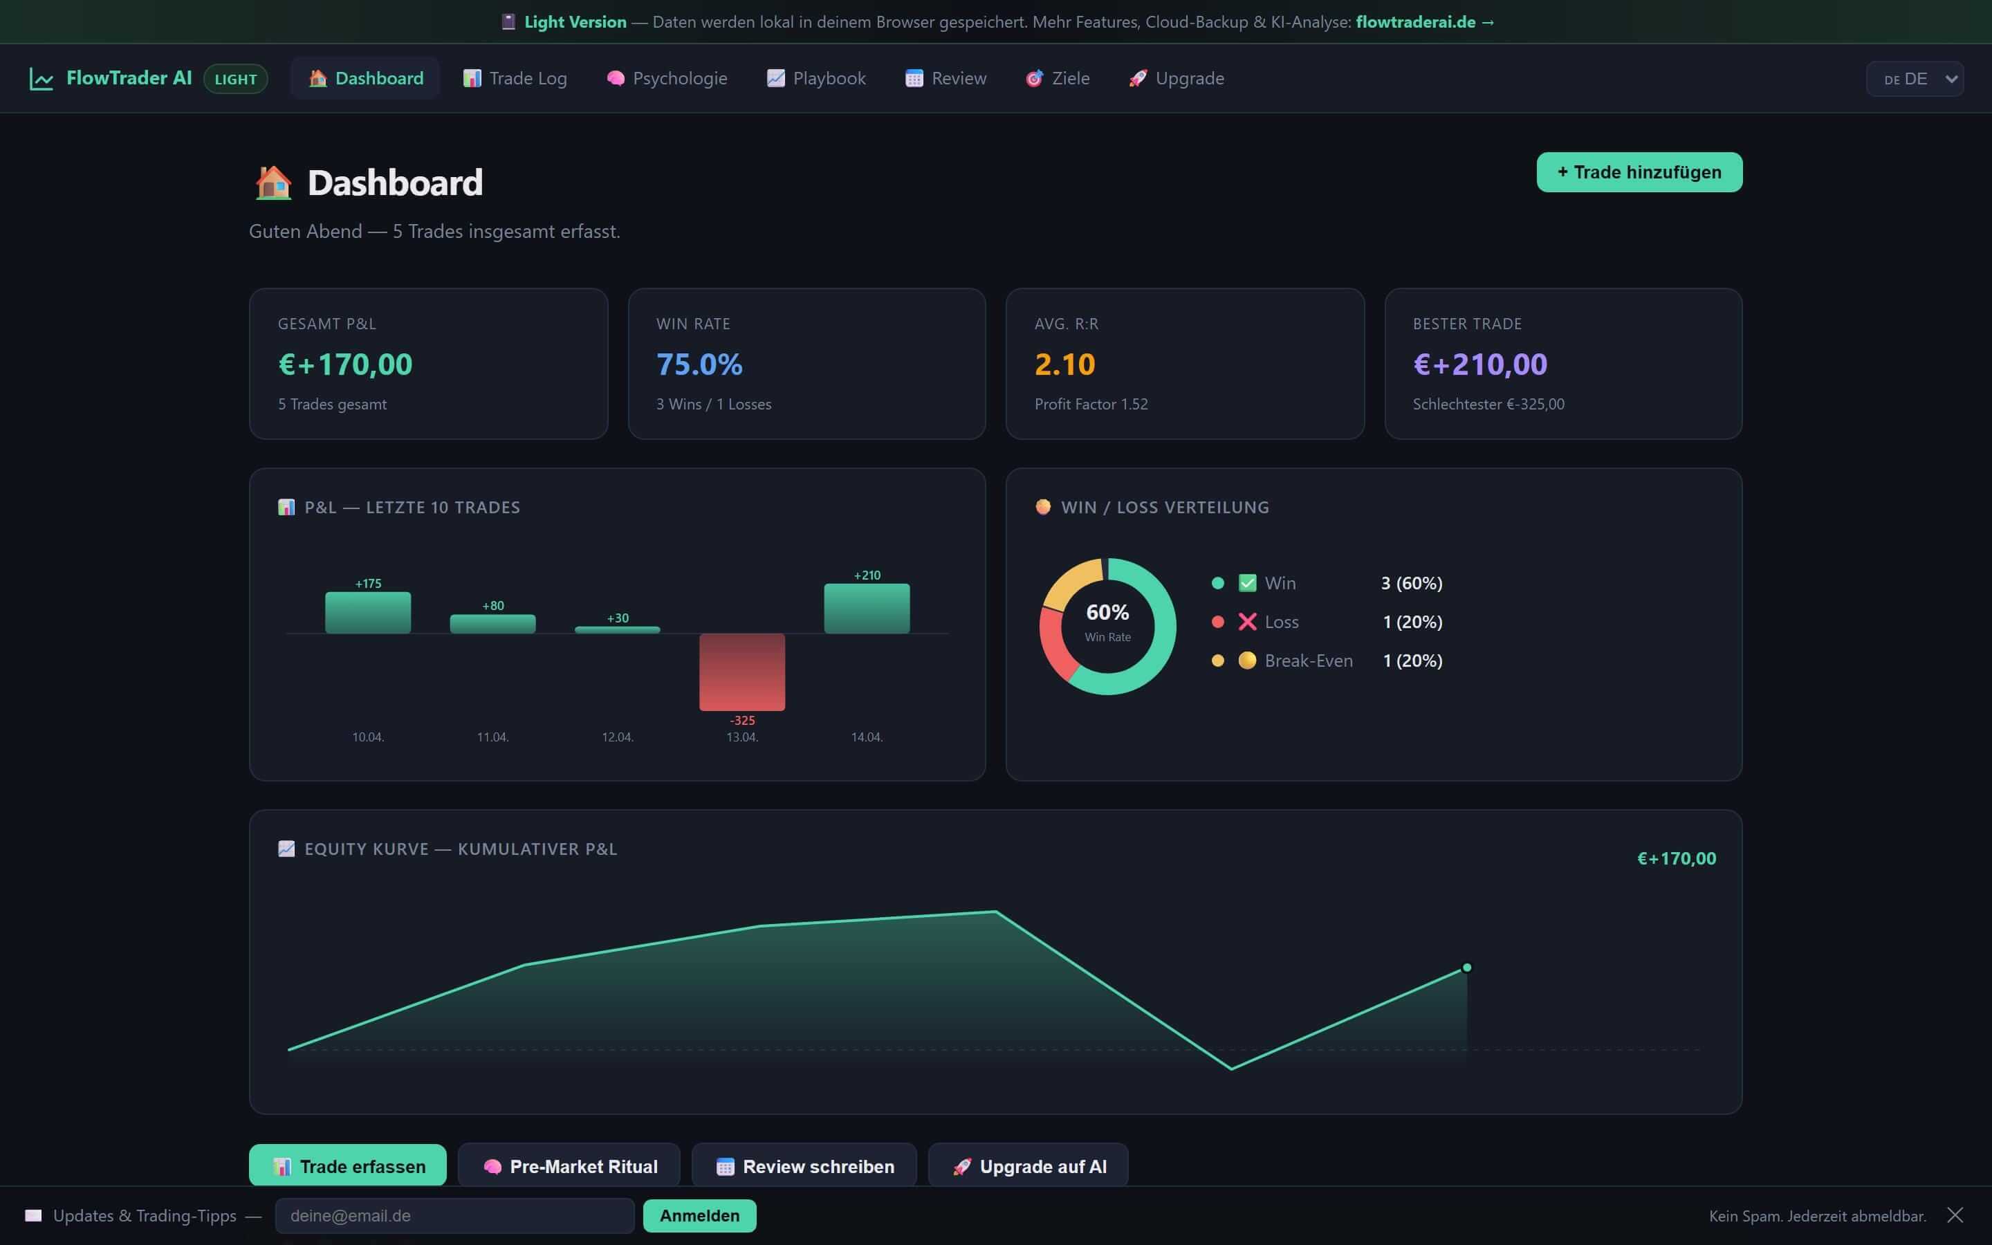The image size is (1992, 1245).
Task: Click the FlowTrader AI brand name
Action: coord(129,78)
